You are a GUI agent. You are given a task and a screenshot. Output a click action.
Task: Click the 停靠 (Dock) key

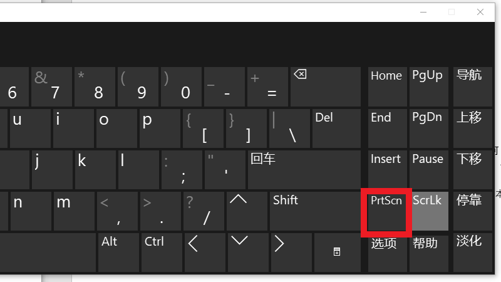(x=471, y=211)
